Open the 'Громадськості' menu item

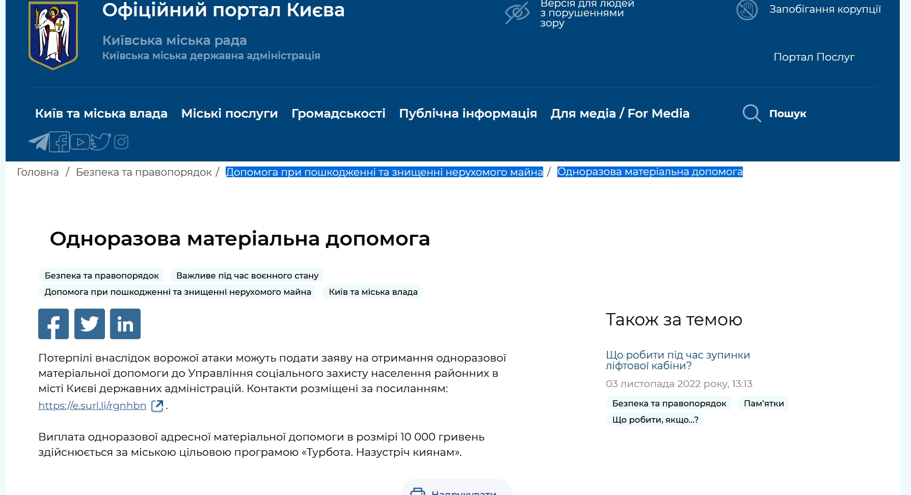(338, 114)
